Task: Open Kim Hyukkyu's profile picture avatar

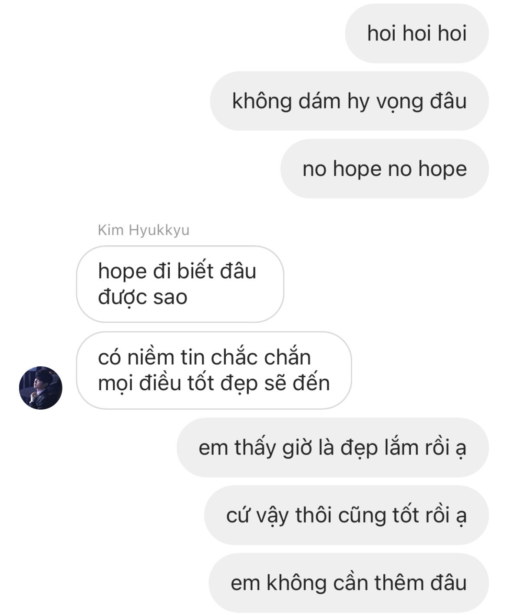Action: click(x=41, y=388)
